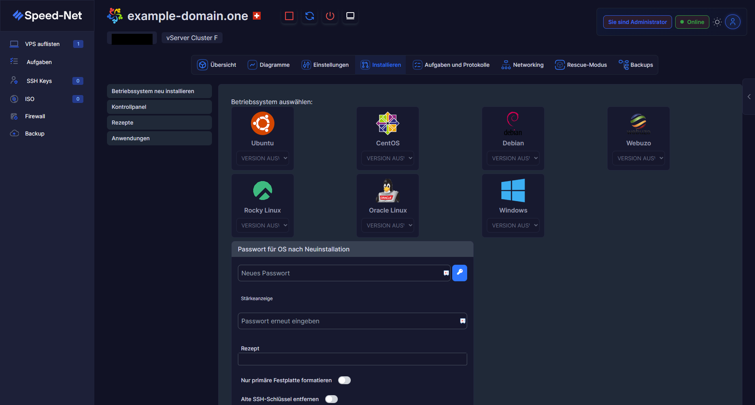The image size is (755, 405).
Task: Switch to Einstellungen tab
Action: pyautogui.click(x=325, y=65)
